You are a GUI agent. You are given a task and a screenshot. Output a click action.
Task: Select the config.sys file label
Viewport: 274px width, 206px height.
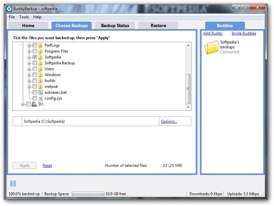click(53, 98)
